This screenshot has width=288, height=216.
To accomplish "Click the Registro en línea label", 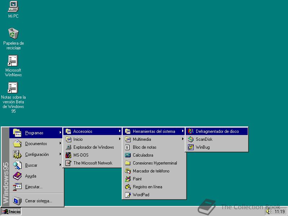I will 148,187.
